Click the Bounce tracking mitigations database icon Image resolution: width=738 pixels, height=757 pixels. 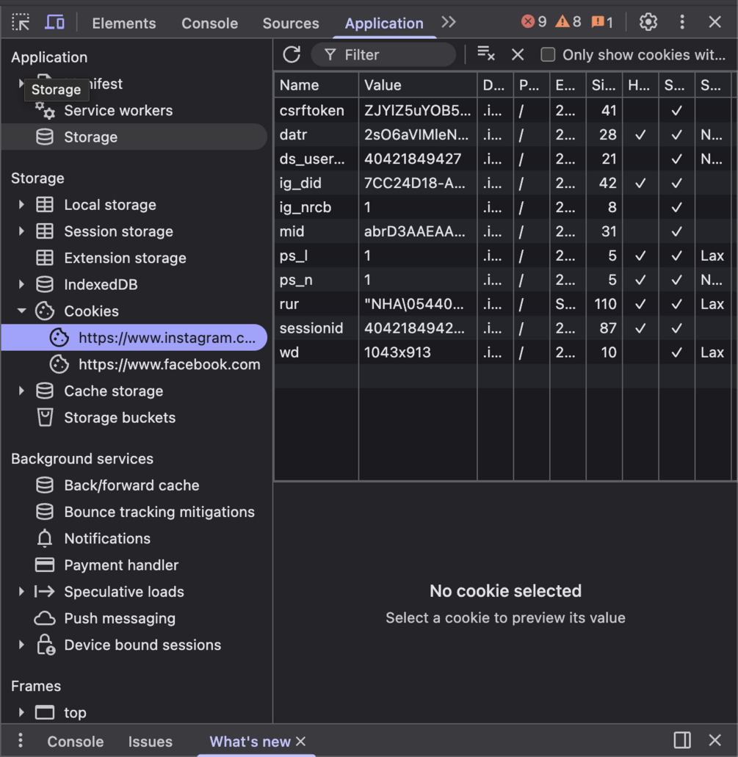pos(45,512)
